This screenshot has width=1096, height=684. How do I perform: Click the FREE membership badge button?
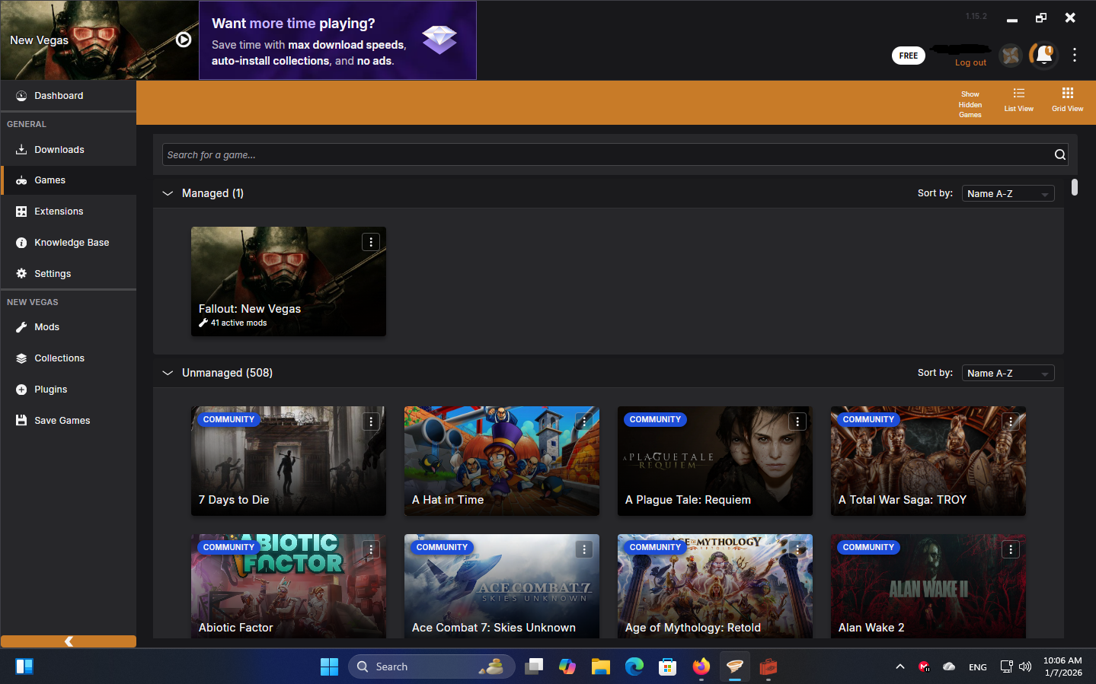(908, 56)
